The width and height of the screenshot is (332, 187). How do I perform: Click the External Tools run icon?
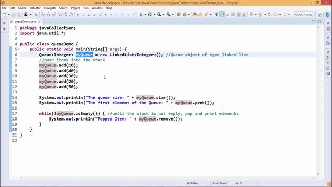168,15
